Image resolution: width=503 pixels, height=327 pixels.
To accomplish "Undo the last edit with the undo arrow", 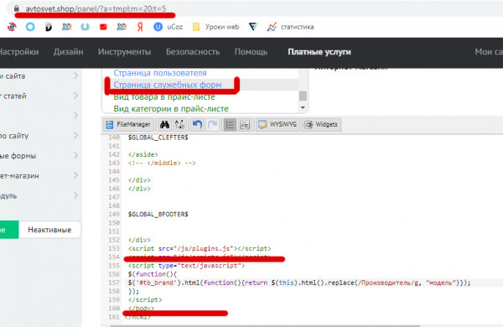I will (197, 124).
